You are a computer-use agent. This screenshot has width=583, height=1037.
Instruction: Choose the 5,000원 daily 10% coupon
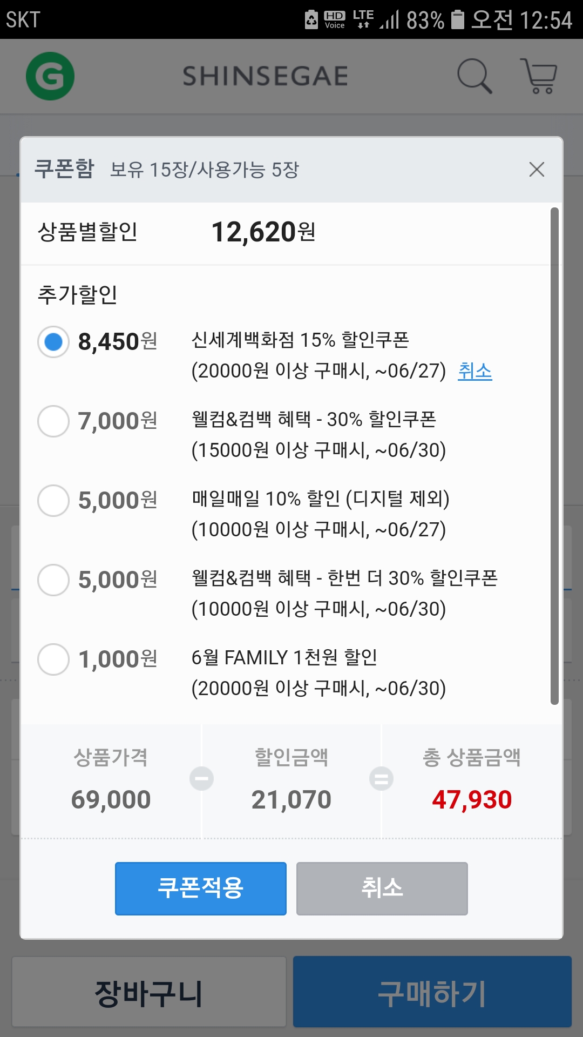tap(53, 501)
